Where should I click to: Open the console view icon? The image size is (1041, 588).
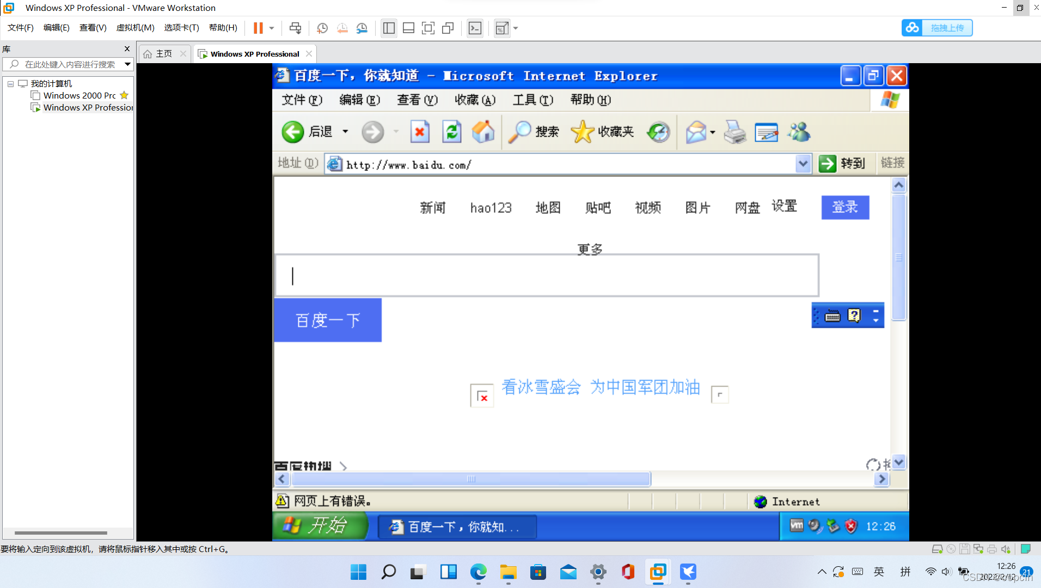pos(475,28)
